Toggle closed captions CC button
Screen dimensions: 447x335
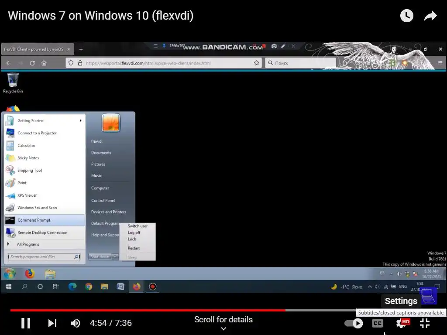point(378,323)
